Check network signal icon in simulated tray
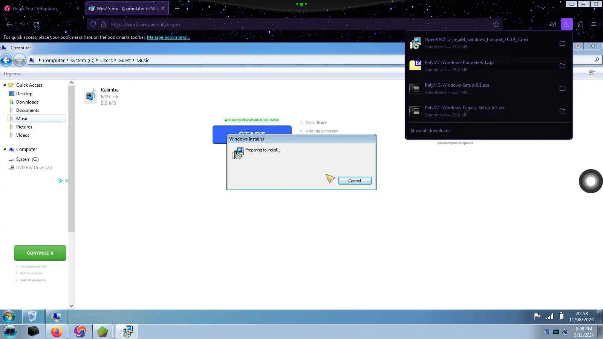Screen dimensions: 603x339 (550, 316)
